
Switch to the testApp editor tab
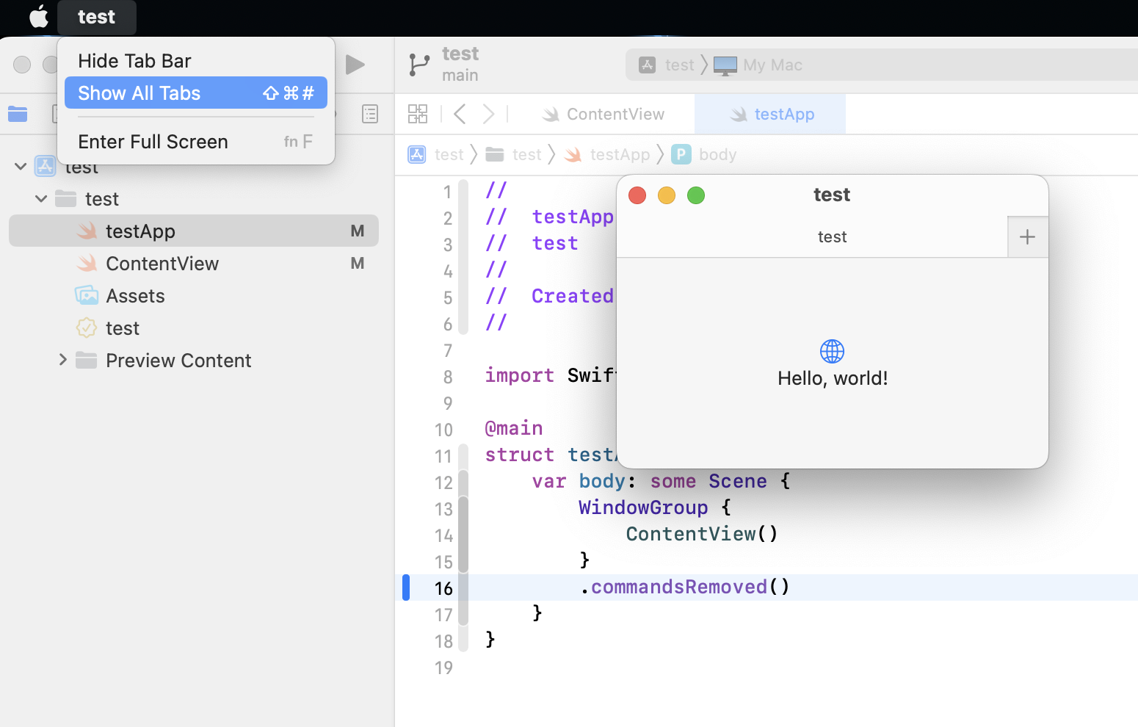tap(770, 114)
